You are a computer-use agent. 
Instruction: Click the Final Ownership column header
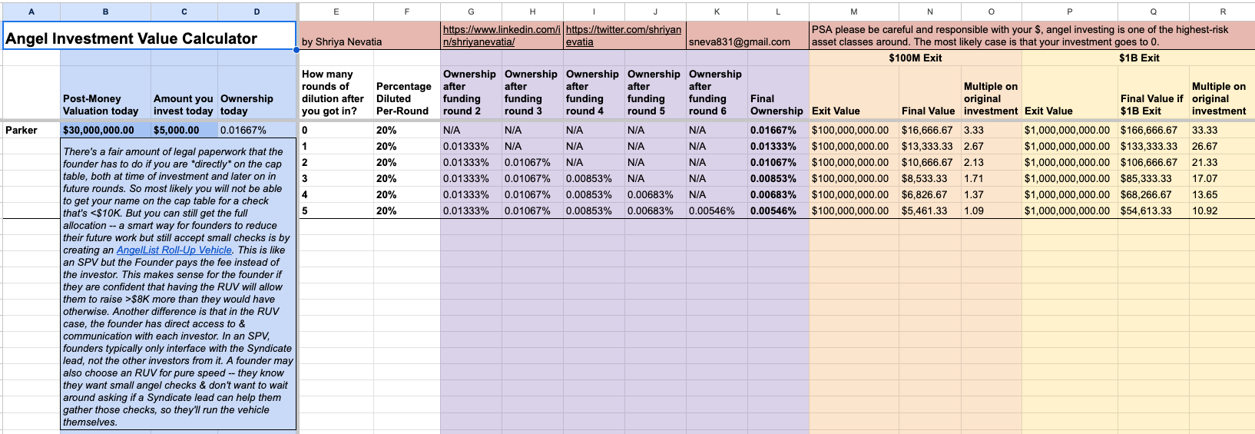(778, 92)
